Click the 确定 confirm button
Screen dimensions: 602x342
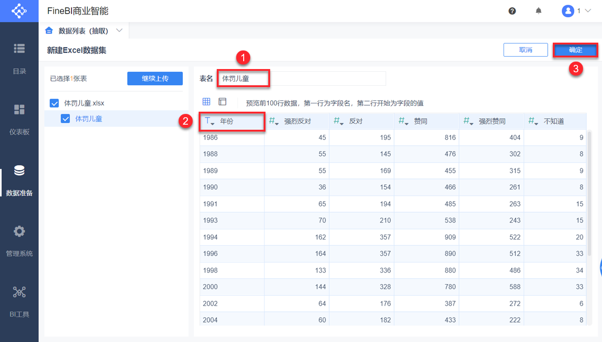coord(576,50)
